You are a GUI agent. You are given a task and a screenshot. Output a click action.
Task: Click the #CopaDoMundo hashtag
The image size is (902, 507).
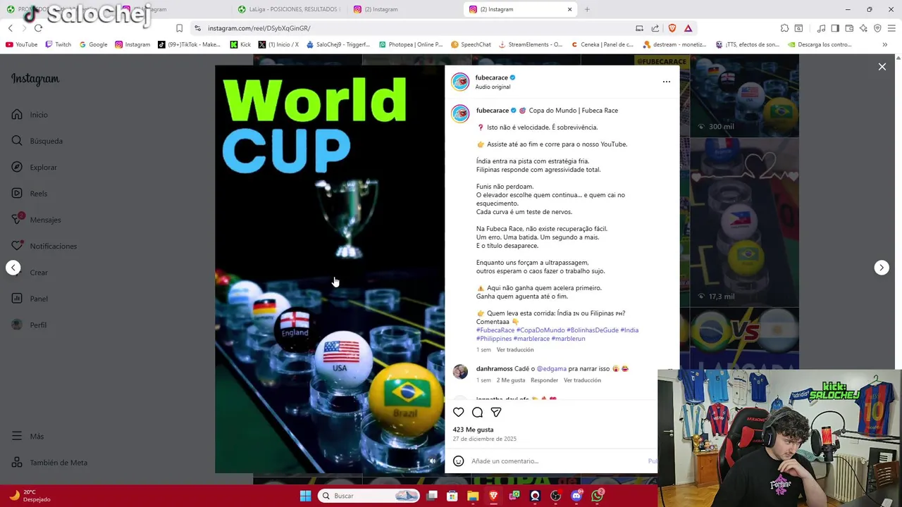[x=540, y=330]
